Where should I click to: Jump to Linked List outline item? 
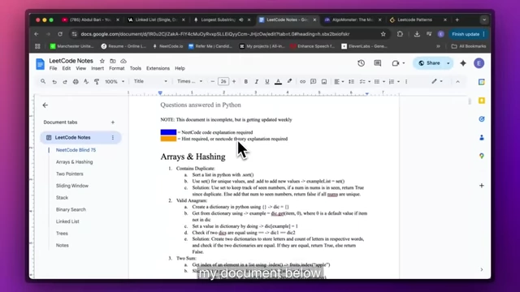tap(67, 221)
